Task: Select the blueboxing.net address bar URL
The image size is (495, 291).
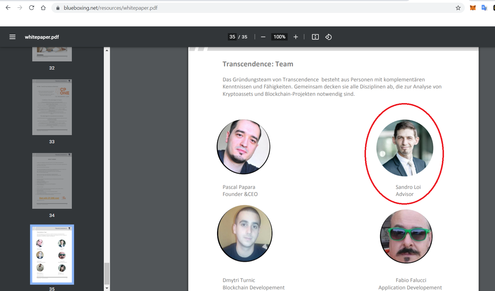Action: [x=111, y=8]
